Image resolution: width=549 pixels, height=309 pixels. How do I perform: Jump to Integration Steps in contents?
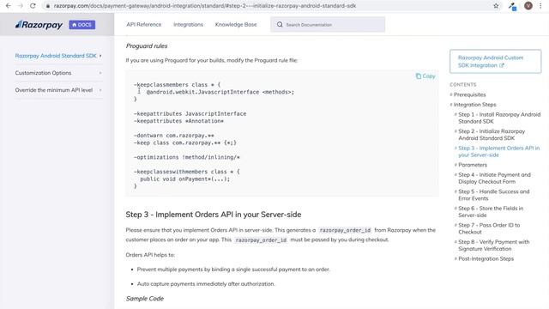coord(474,105)
